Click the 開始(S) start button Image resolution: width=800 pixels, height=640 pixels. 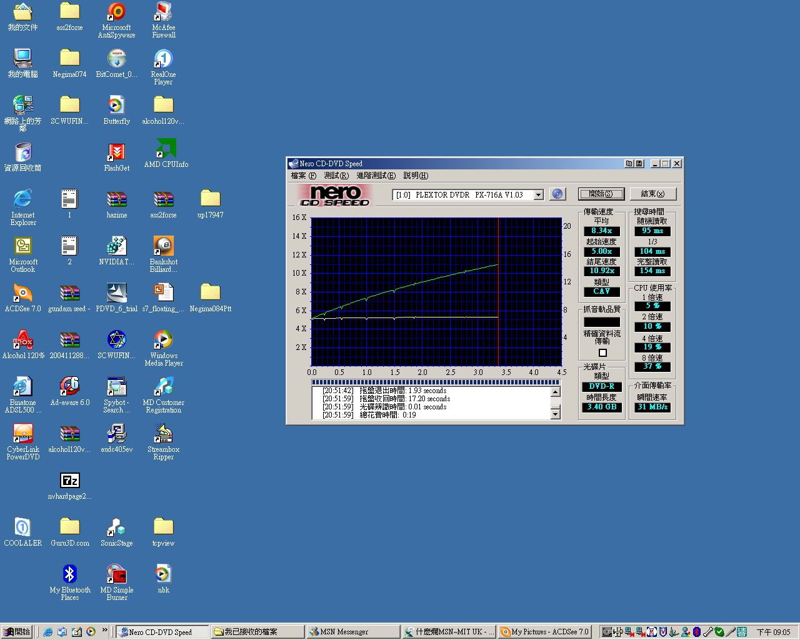[601, 194]
